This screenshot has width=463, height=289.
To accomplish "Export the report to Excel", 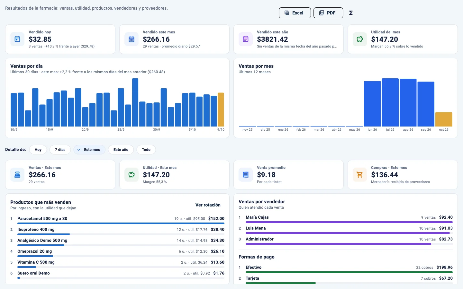I will 295,13.
